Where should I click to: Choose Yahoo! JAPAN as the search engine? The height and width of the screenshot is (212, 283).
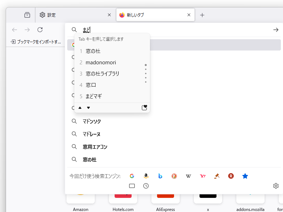click(x=203, y=176)
